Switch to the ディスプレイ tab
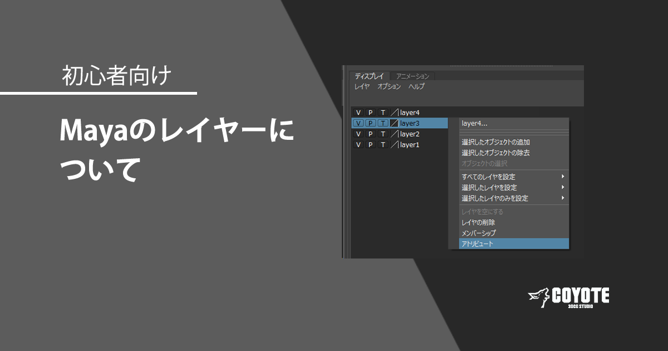Viewport: 668px width, 351px height. tap(369, 76)
